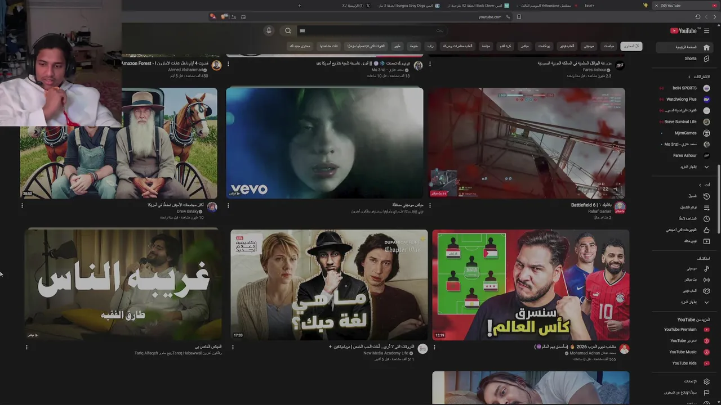
Task: Select the Music filter chip
Action: coord(588,46)
